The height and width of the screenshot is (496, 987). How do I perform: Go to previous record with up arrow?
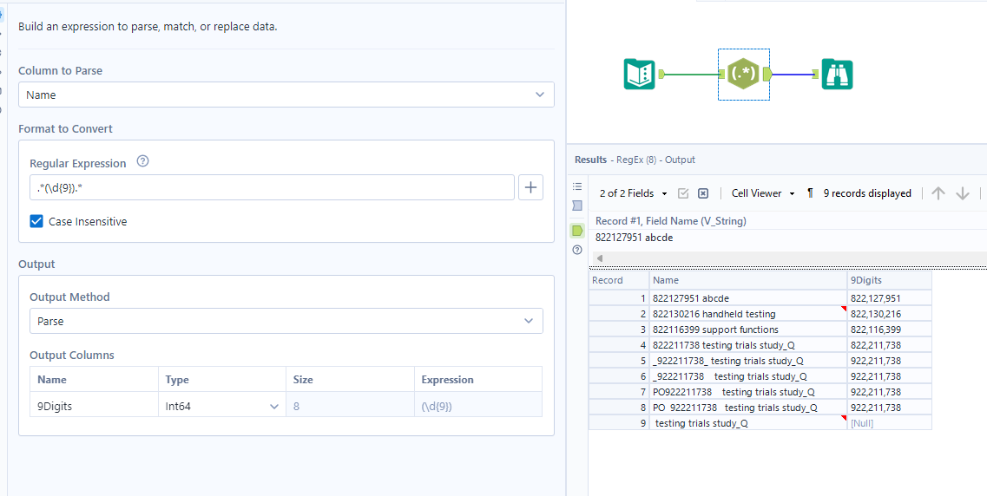tap(938, 193)
